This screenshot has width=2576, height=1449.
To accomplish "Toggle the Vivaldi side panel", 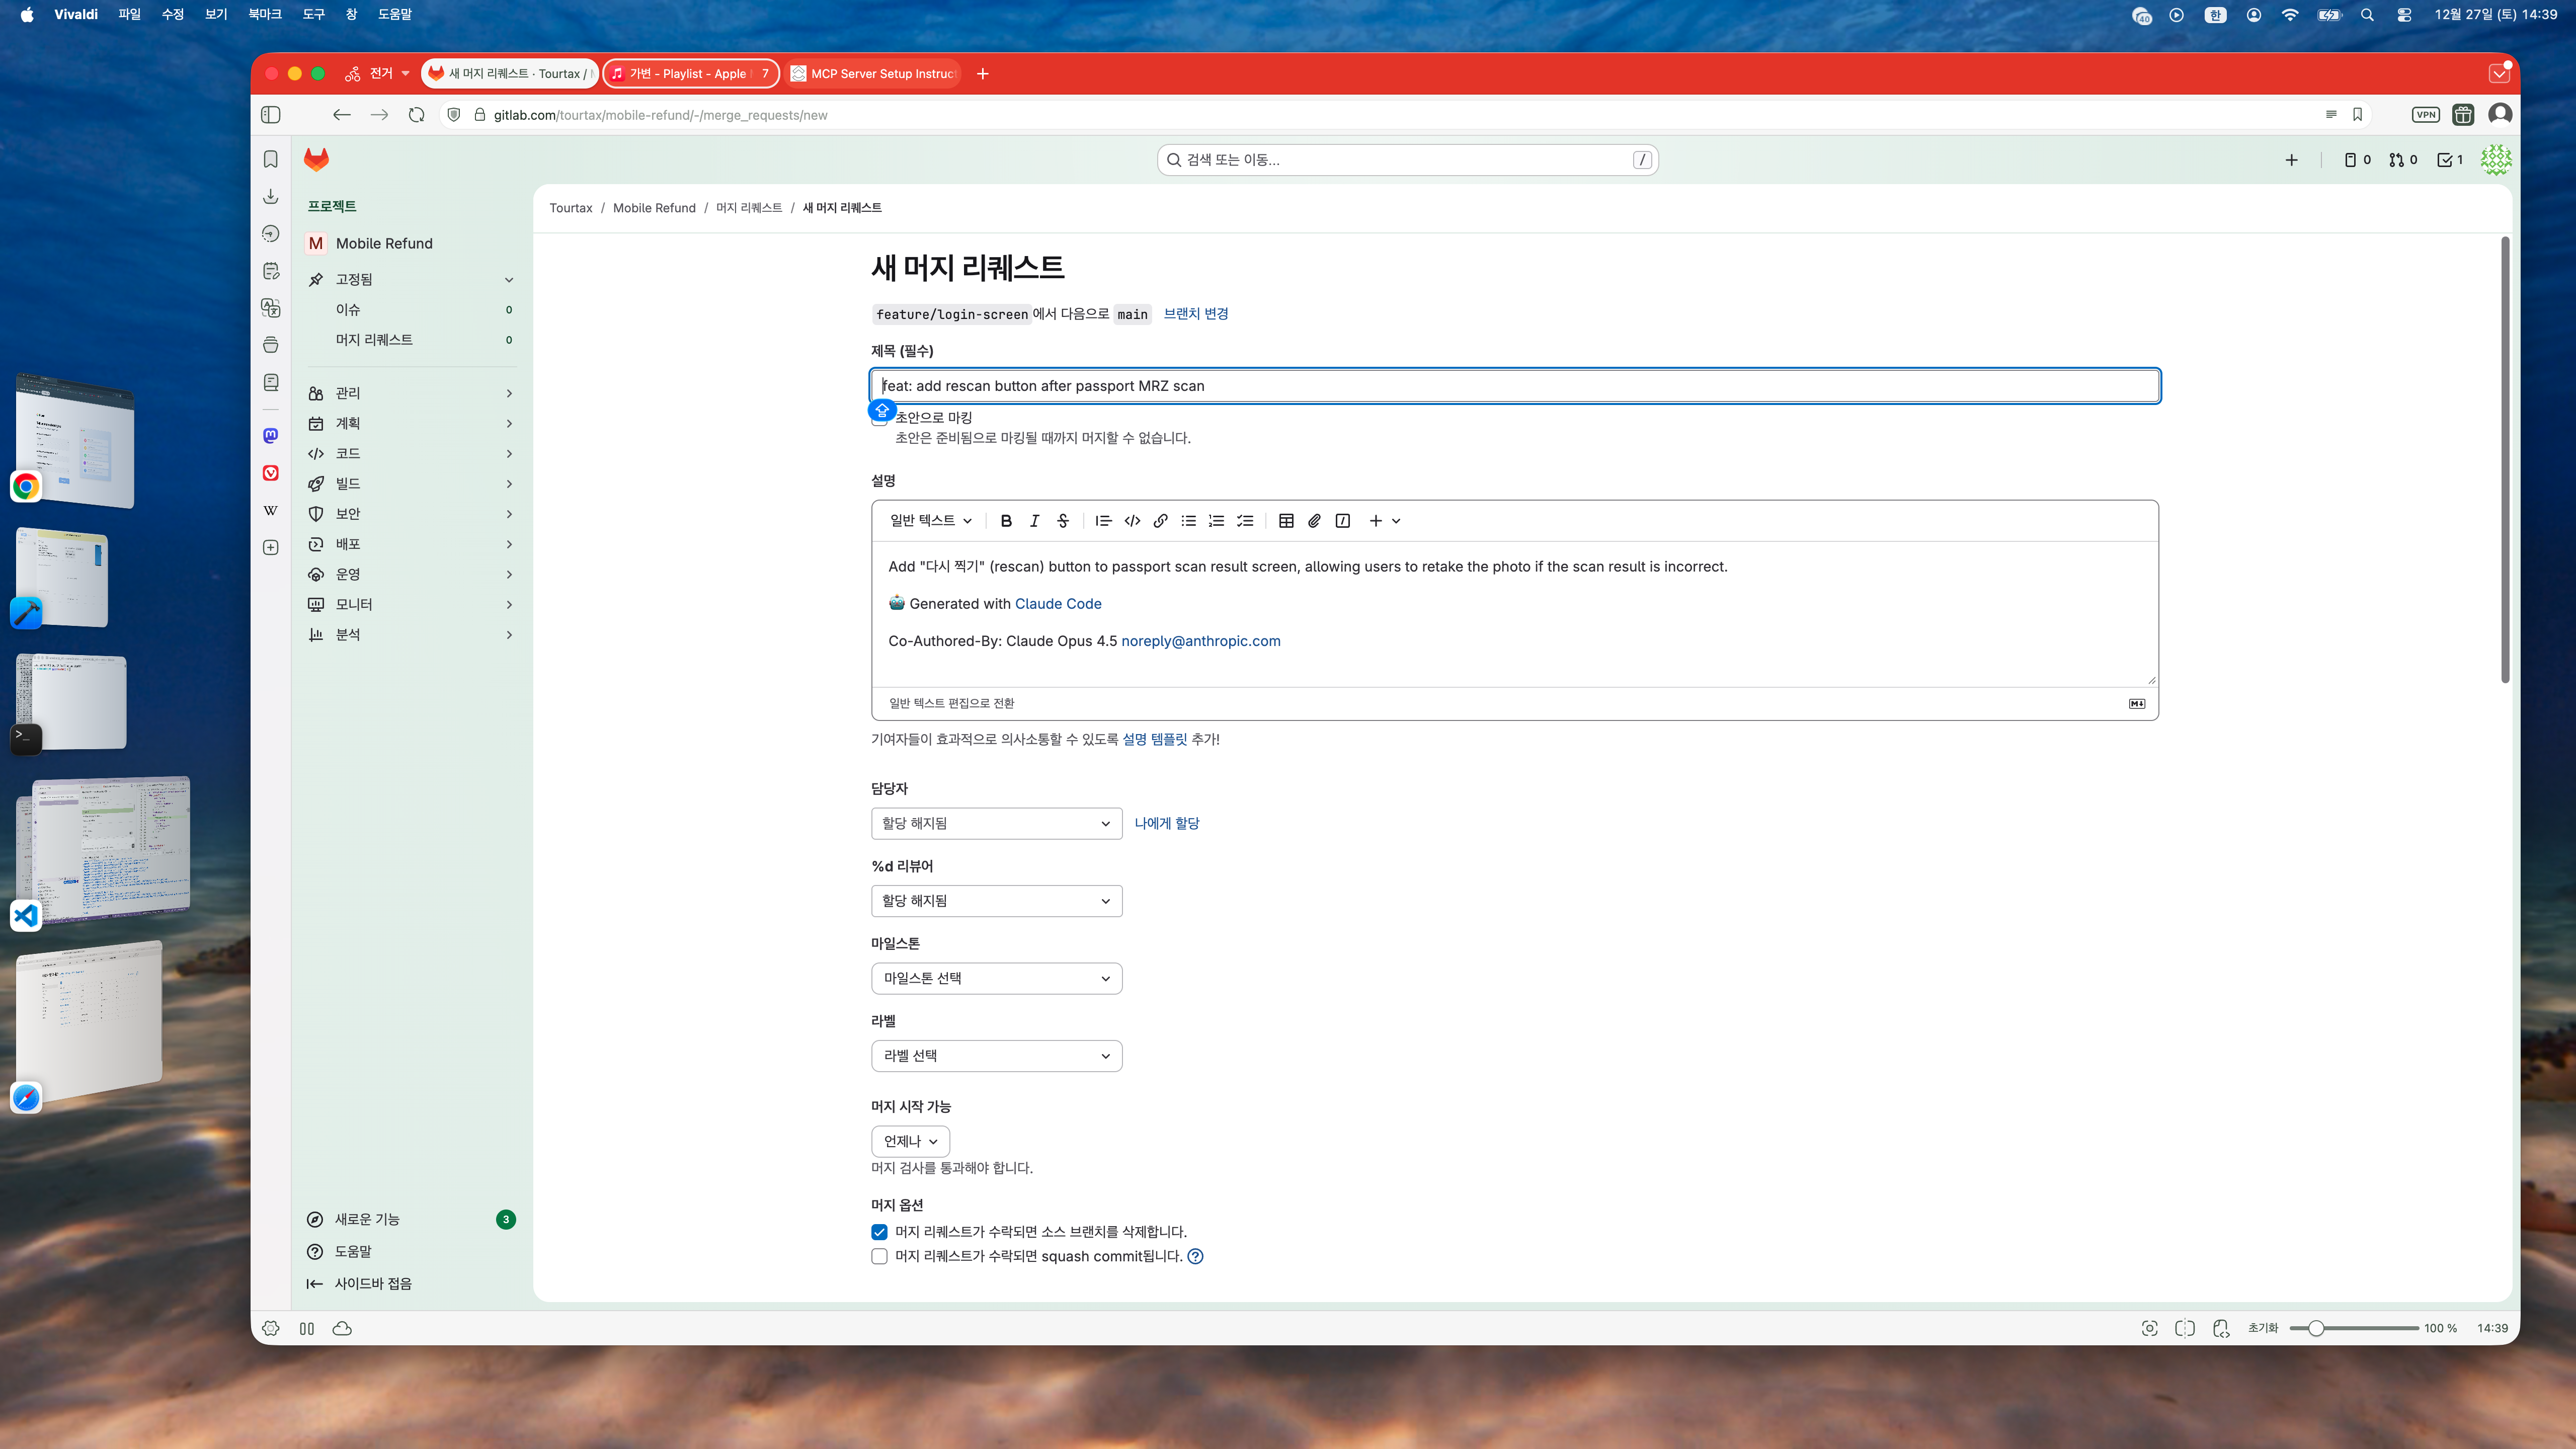I will 270,115.
